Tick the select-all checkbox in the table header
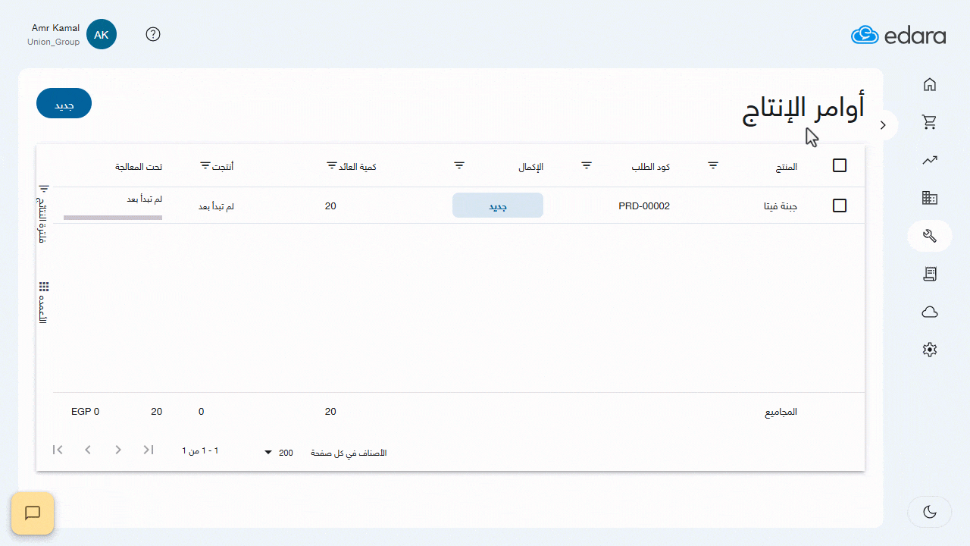The height and width of the screenshot is (546, 970). (x=840, y=165)
